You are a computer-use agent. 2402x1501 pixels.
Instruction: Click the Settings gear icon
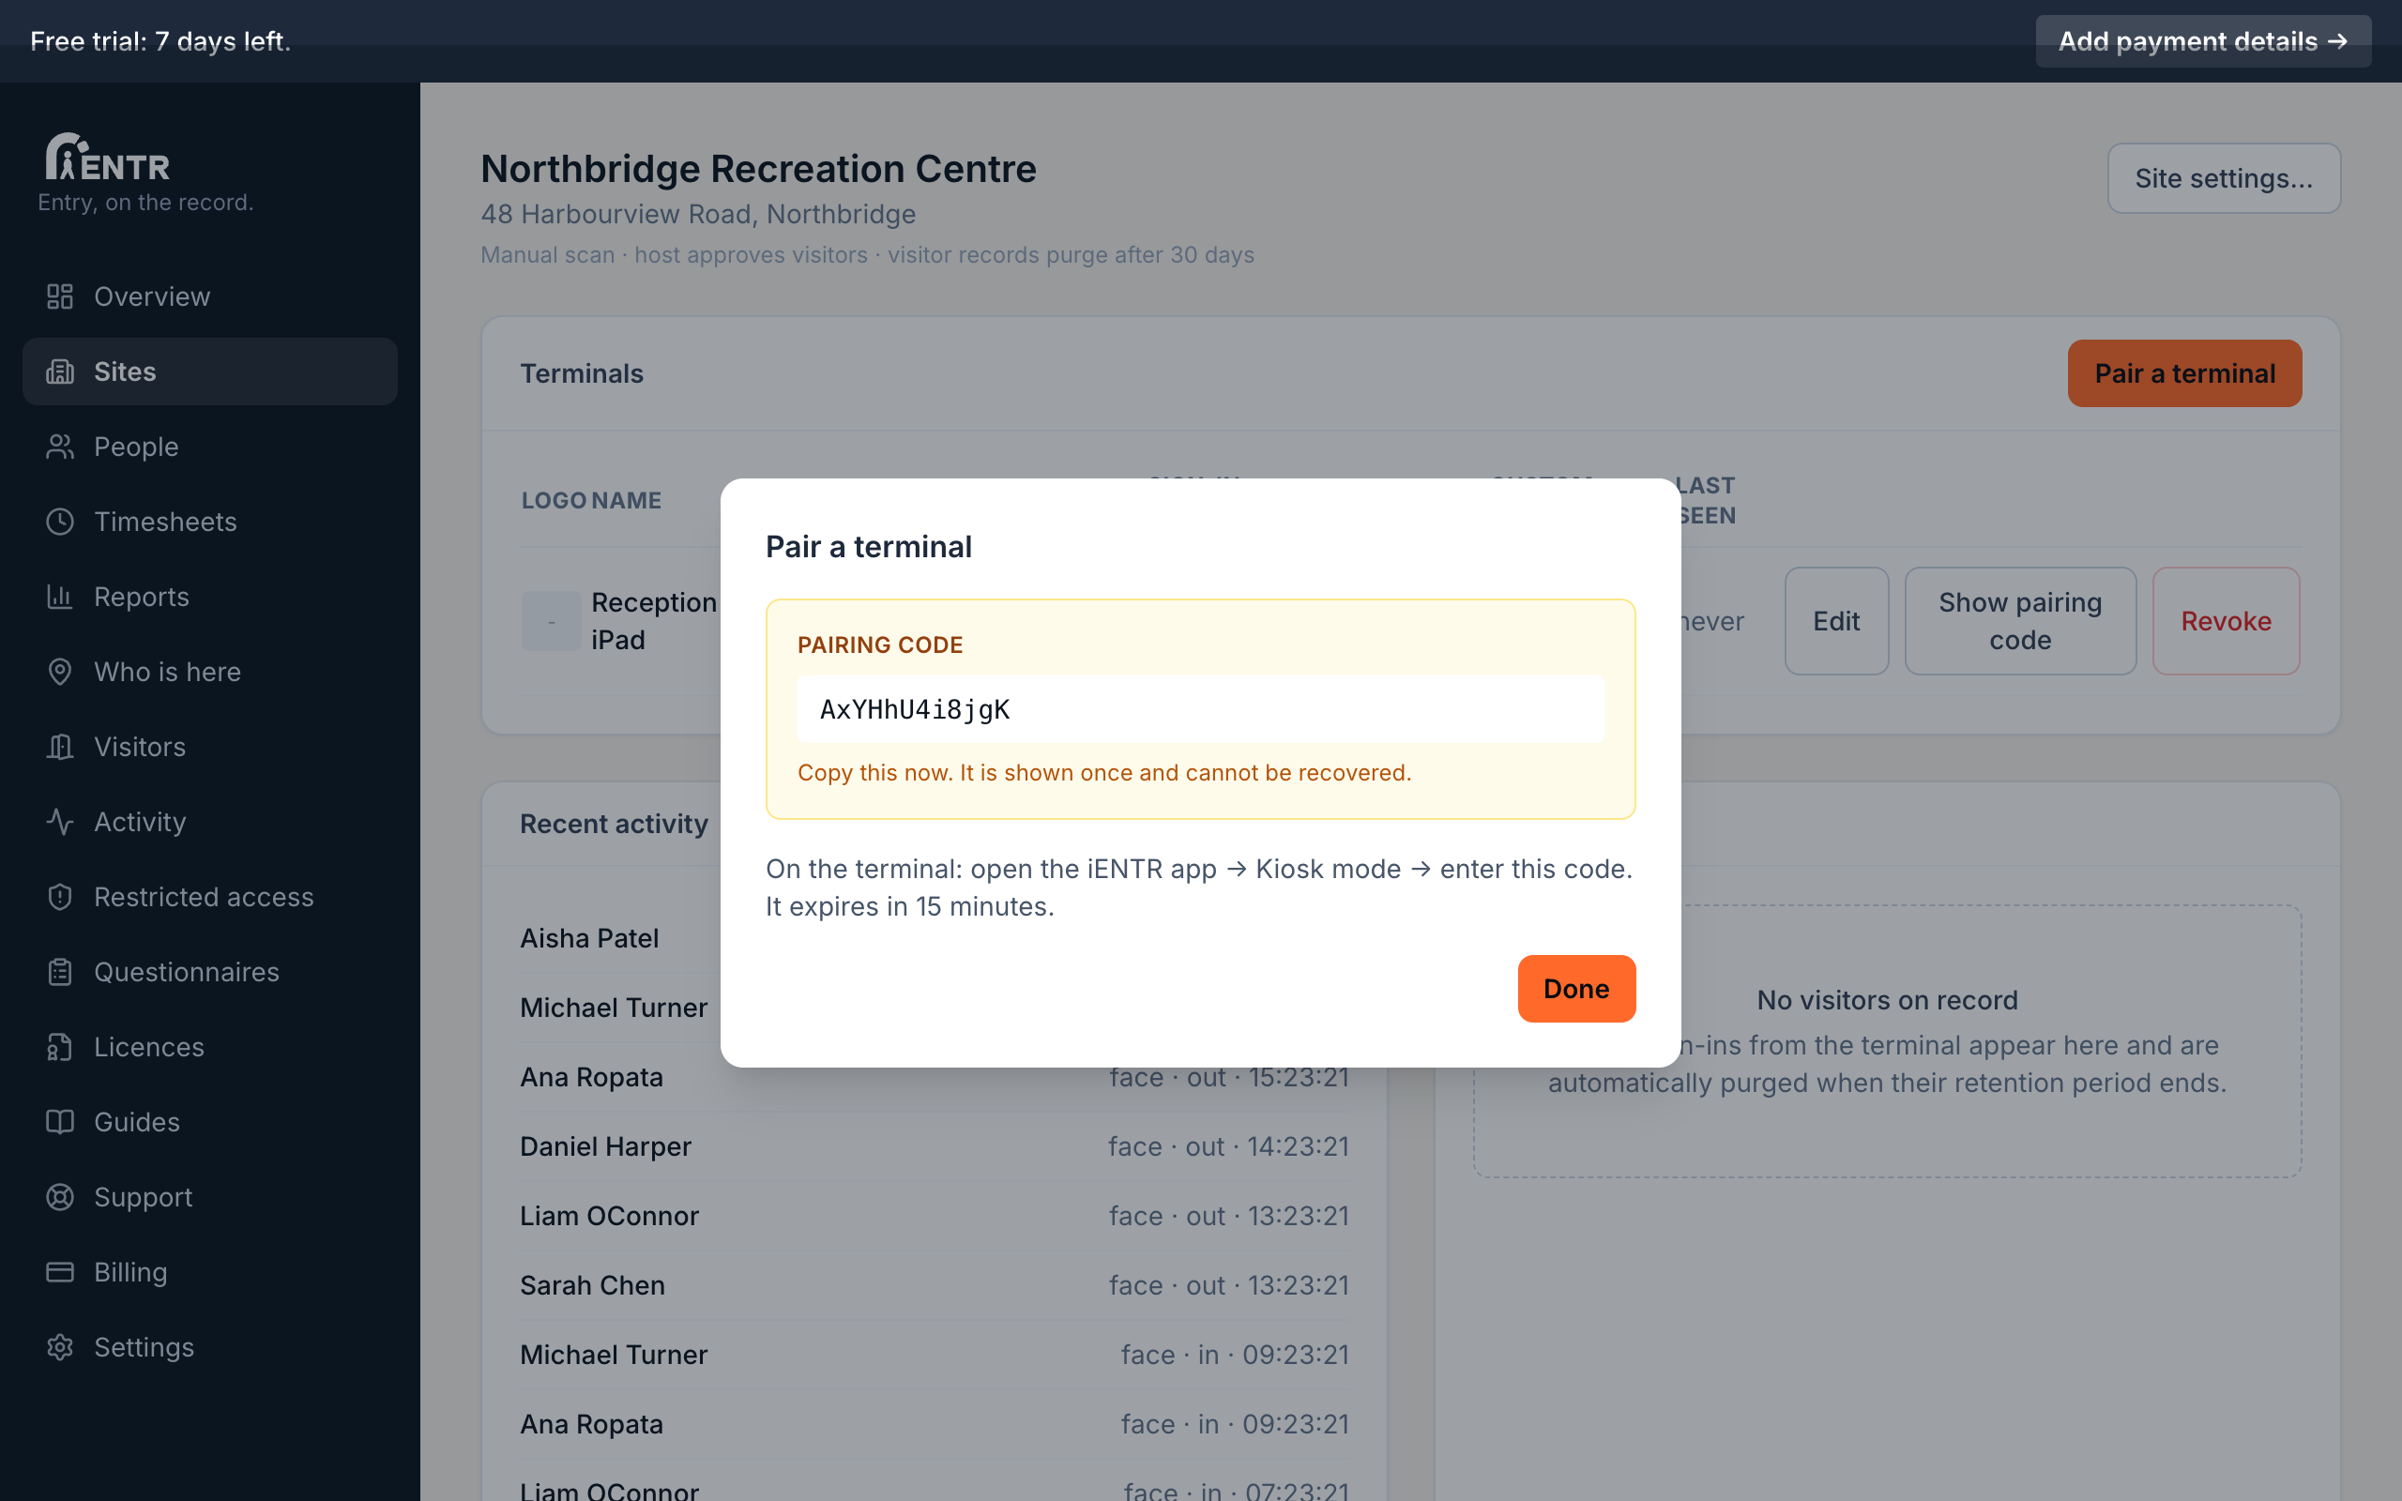coord(59,1347)
